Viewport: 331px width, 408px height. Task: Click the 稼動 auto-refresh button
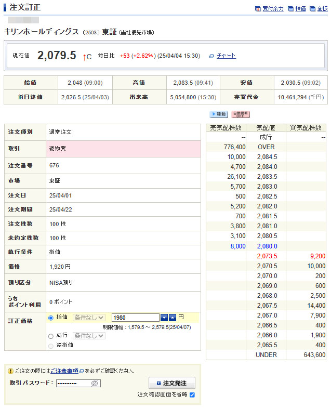218,114
